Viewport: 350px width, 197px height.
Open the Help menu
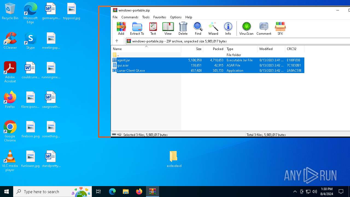pyautogui.click(x=189, y=17)
